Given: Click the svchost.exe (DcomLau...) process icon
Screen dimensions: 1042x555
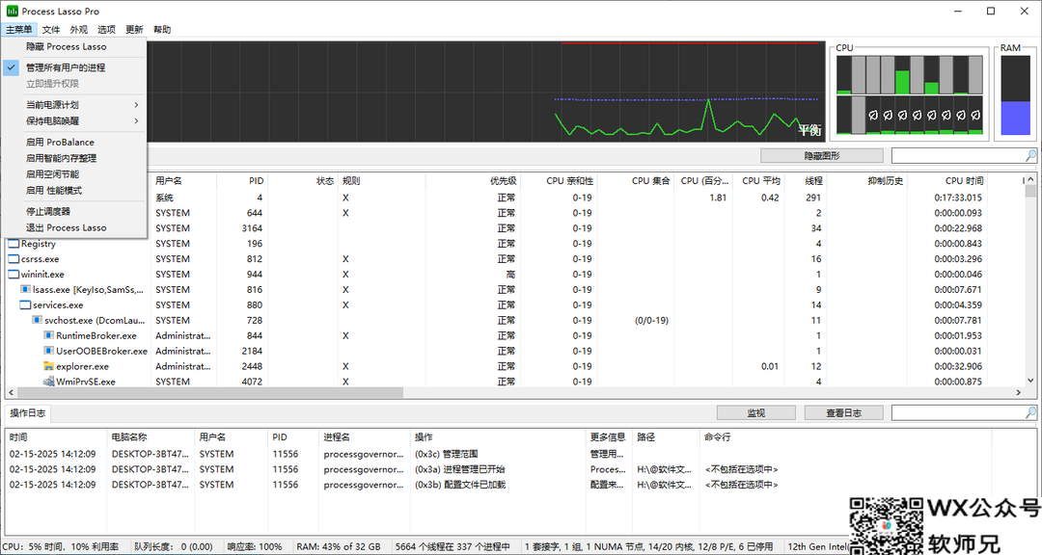Looking at the screenshot, I should (38, 320).
